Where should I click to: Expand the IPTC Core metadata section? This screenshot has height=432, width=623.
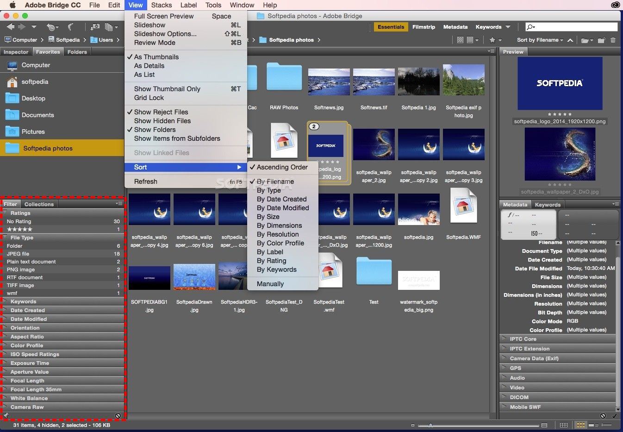(x=523, y=339)
